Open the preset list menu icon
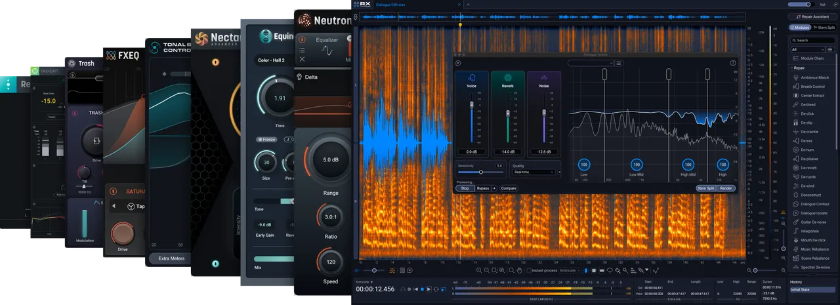840x305 pixels. click(x=619, y=63)
